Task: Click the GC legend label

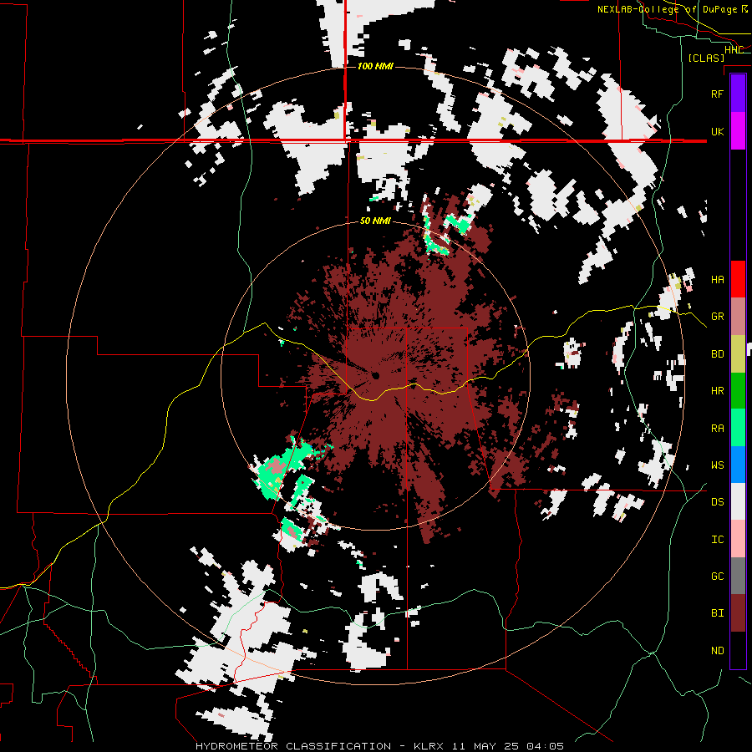Action: (x=717, y=577)
